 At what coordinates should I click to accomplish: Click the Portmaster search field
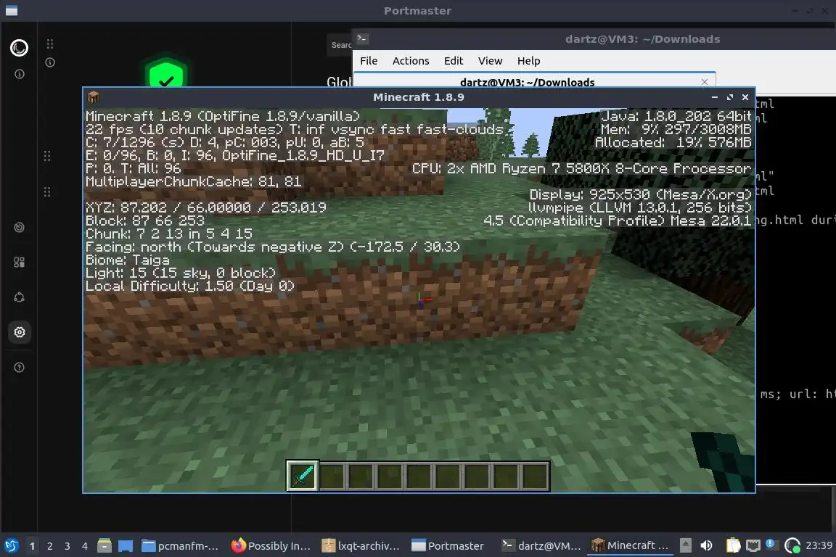[x=340, y=45]
